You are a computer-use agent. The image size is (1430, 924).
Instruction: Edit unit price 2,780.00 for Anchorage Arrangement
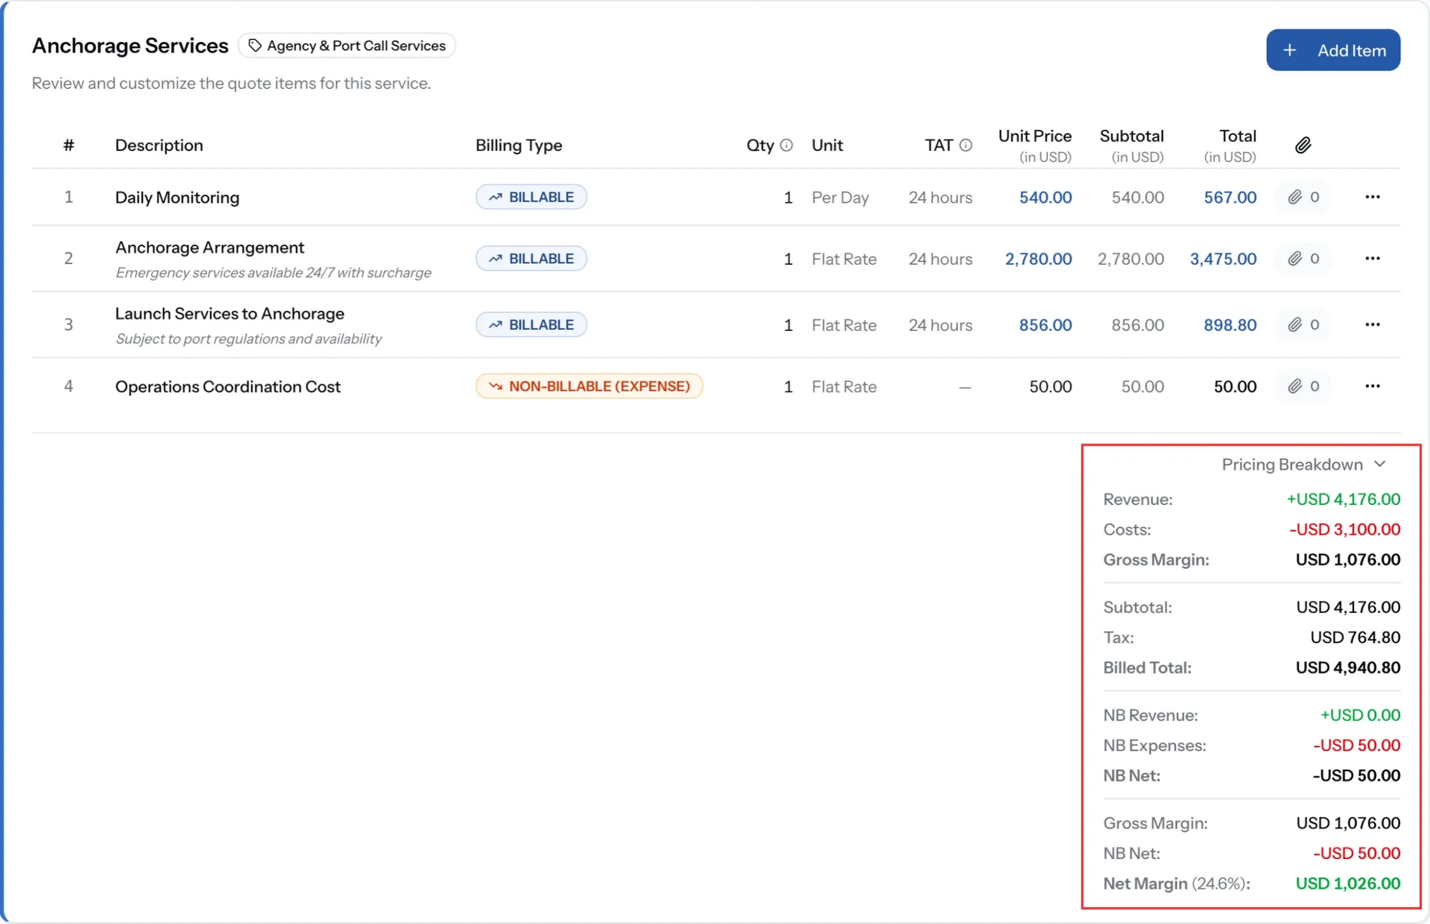coord(1038,259)
